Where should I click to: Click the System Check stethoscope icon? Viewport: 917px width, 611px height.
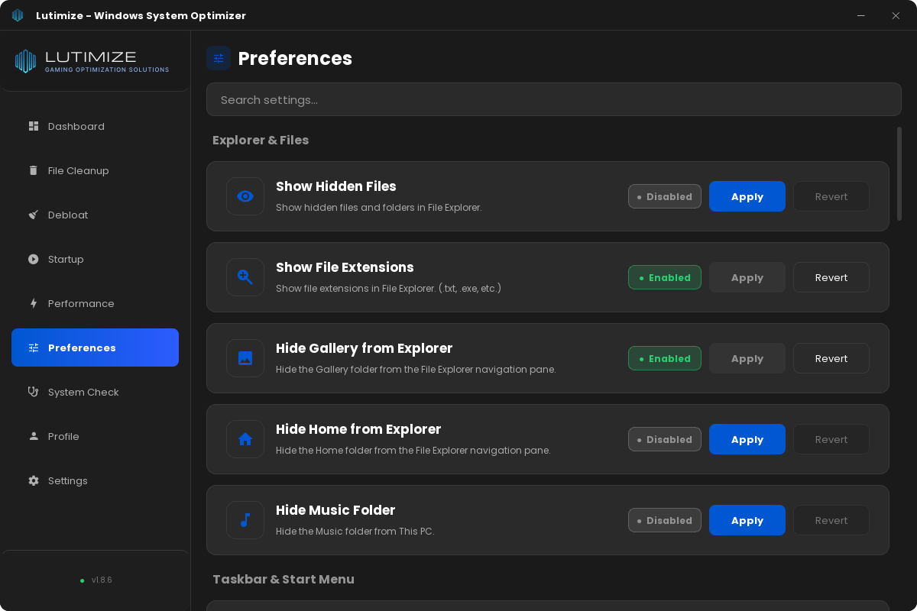(x=34, y=392)
